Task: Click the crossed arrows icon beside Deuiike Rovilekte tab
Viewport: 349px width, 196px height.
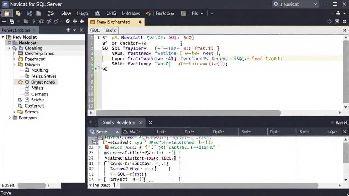Action: (x=150, y=122)
